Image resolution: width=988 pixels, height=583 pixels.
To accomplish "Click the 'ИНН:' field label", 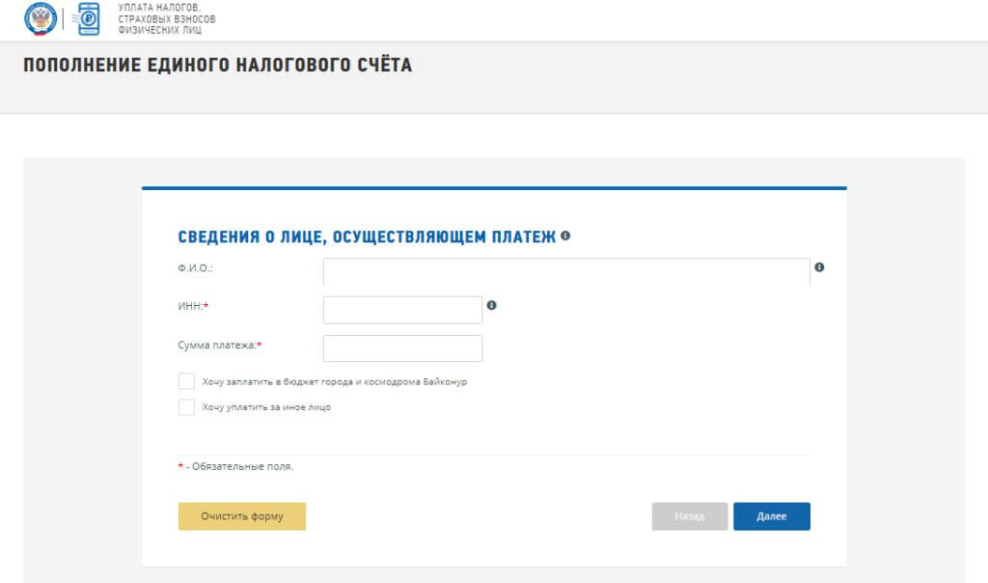I will 193,306.
